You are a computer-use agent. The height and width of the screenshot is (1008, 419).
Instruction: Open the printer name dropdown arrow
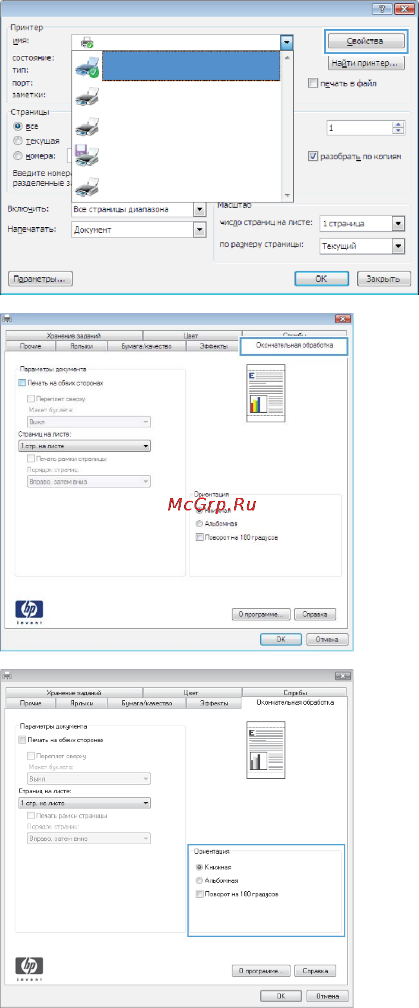pyautogui.click(x=286, y=43)
